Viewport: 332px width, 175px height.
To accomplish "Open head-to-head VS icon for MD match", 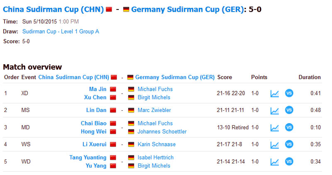I will [289, 127].
